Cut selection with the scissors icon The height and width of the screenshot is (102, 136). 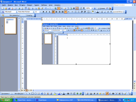point(33,8)
